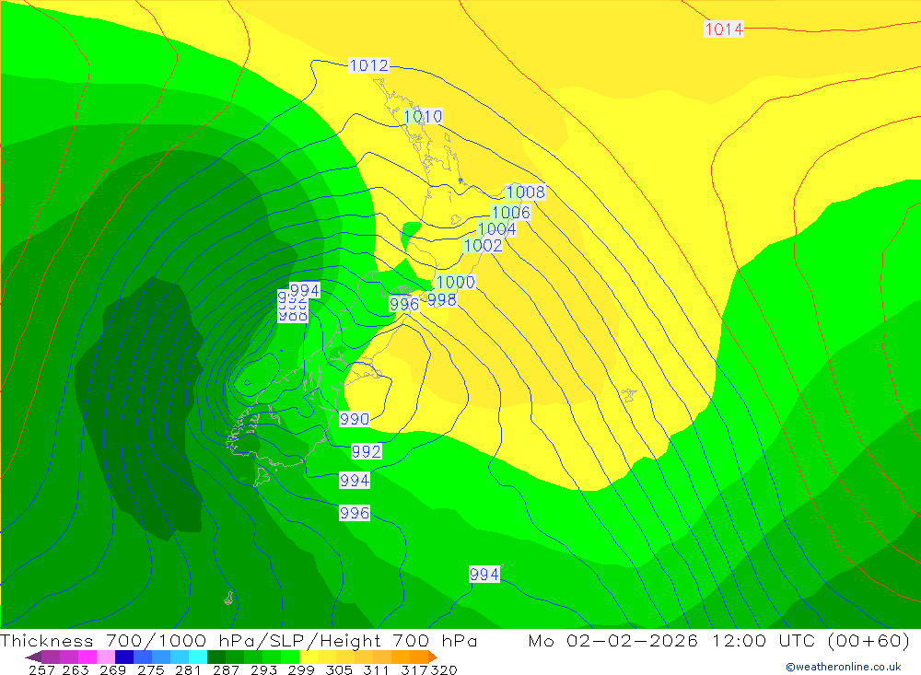Click the 299 legend scale value
921x675 pixels.
coord(301,669)
